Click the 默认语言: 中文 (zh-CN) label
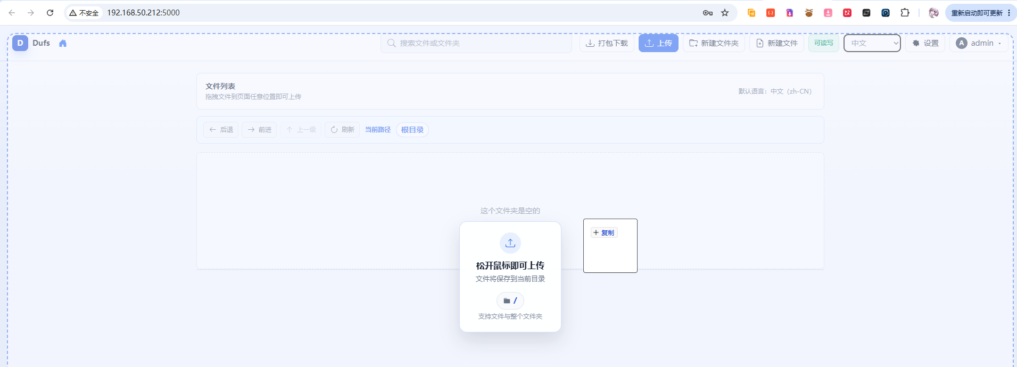 tap(775, 91)
